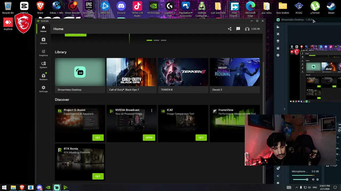341x191 pixels.
Task: Expand system tray hidden icons chevron
Action: tap(297, 188)
